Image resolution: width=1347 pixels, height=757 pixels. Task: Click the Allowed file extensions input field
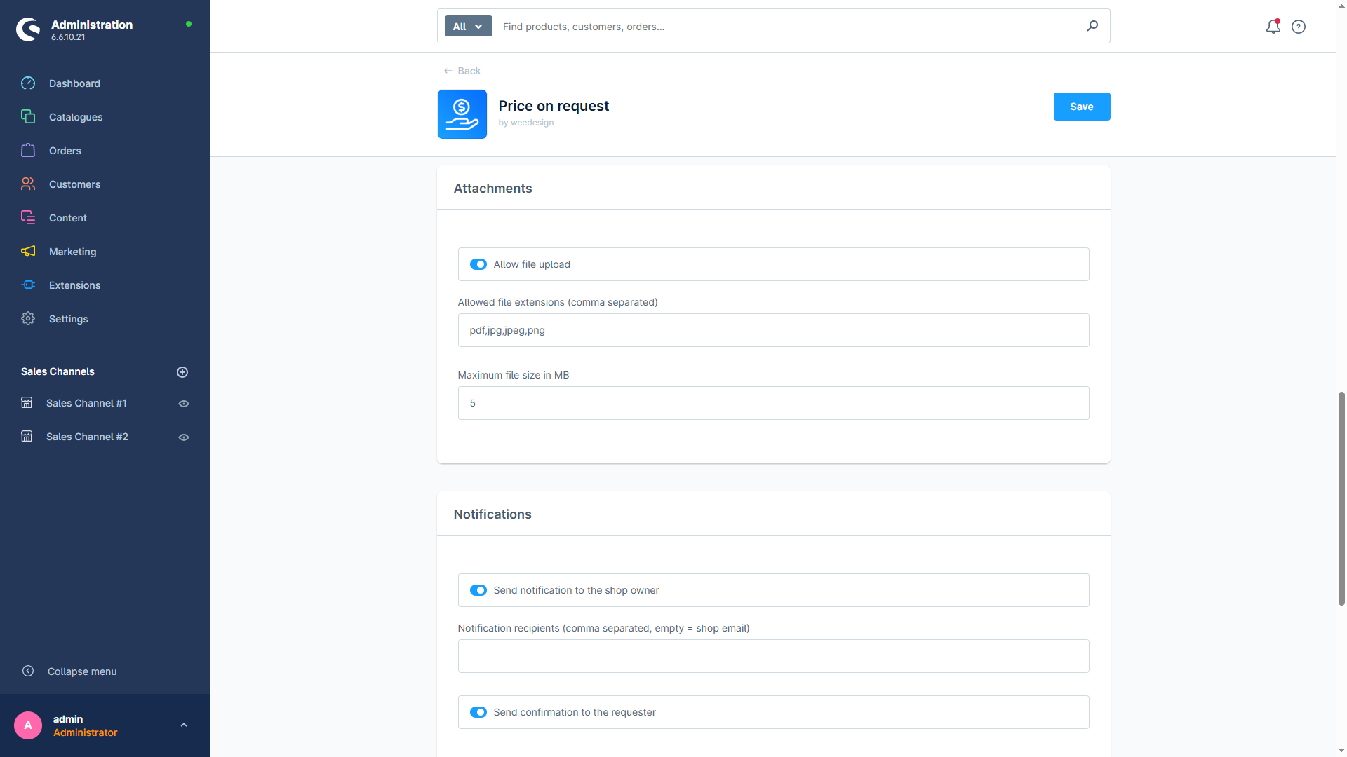coord(773,330)
